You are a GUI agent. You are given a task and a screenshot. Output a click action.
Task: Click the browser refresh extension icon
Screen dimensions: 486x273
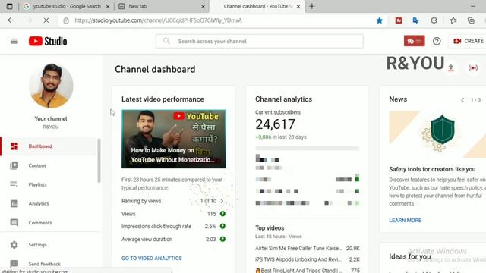434,20
